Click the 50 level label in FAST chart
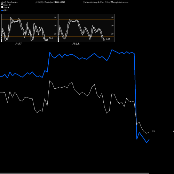The image size is (174, 174). pyautogui.click(x=55, y=25)
